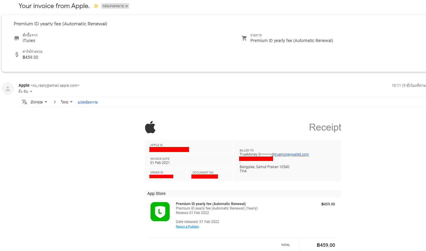Viewport: 426px width, 251px height.
Task: Click the shopping cart icon near รายการ
Action: (x=244, y=38)
